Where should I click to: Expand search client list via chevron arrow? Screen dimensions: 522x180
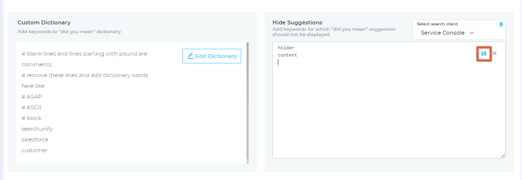[472, 33]
